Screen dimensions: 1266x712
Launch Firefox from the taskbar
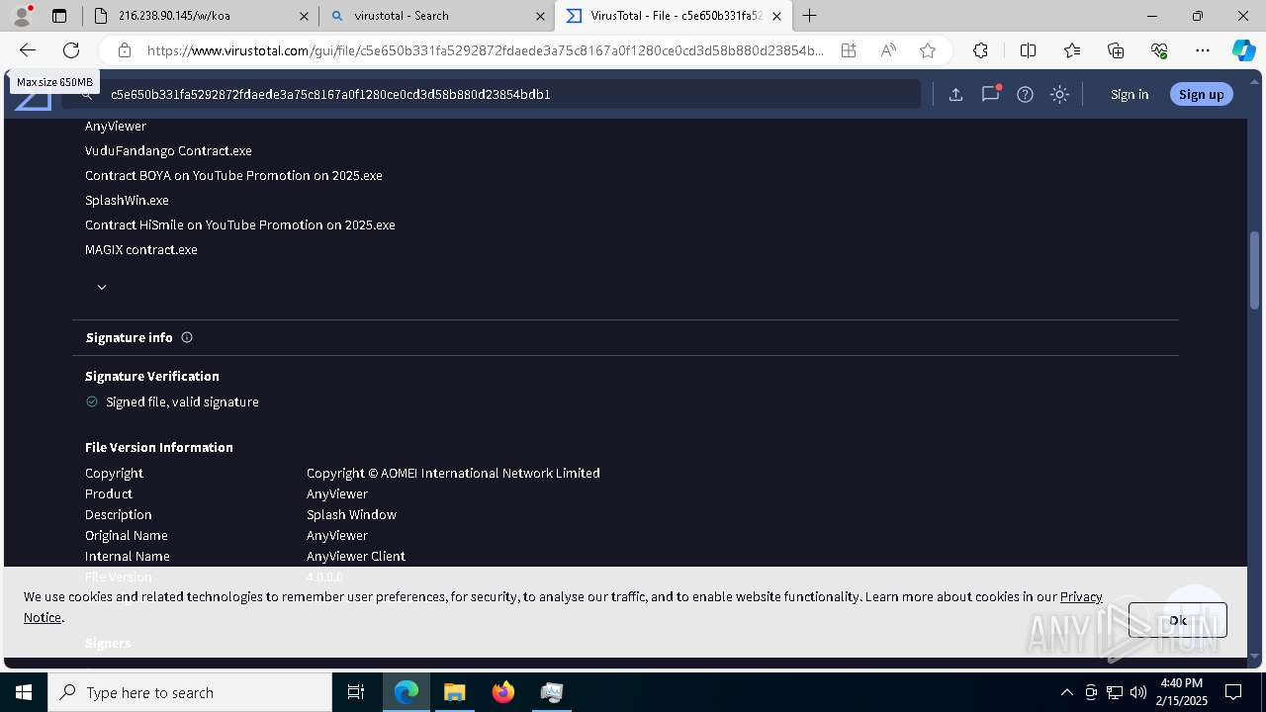tap(503, 692)
